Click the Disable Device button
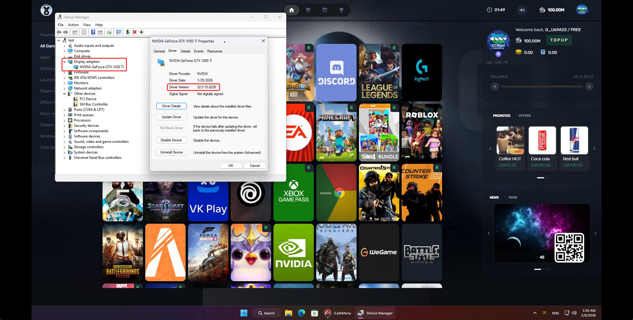Image resolution: width=633 pixels, height=320 pixels. click(171, 140)
